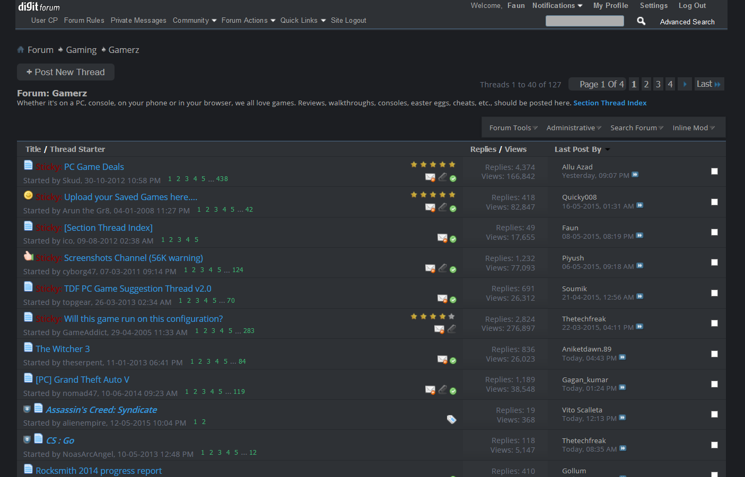Check the PC Game Deals thread checkbox
Screen dimensions: 745x477
(x=714, y=172)
